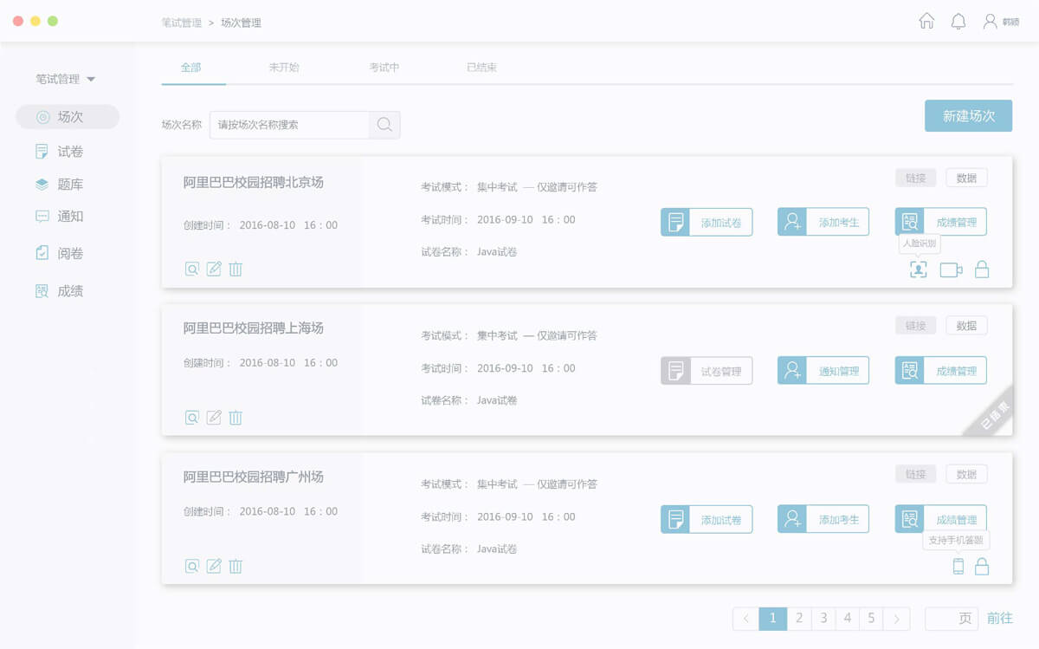Select page 2 in pagination
This screenshot has height=649, width=1039.
point(799,619)
